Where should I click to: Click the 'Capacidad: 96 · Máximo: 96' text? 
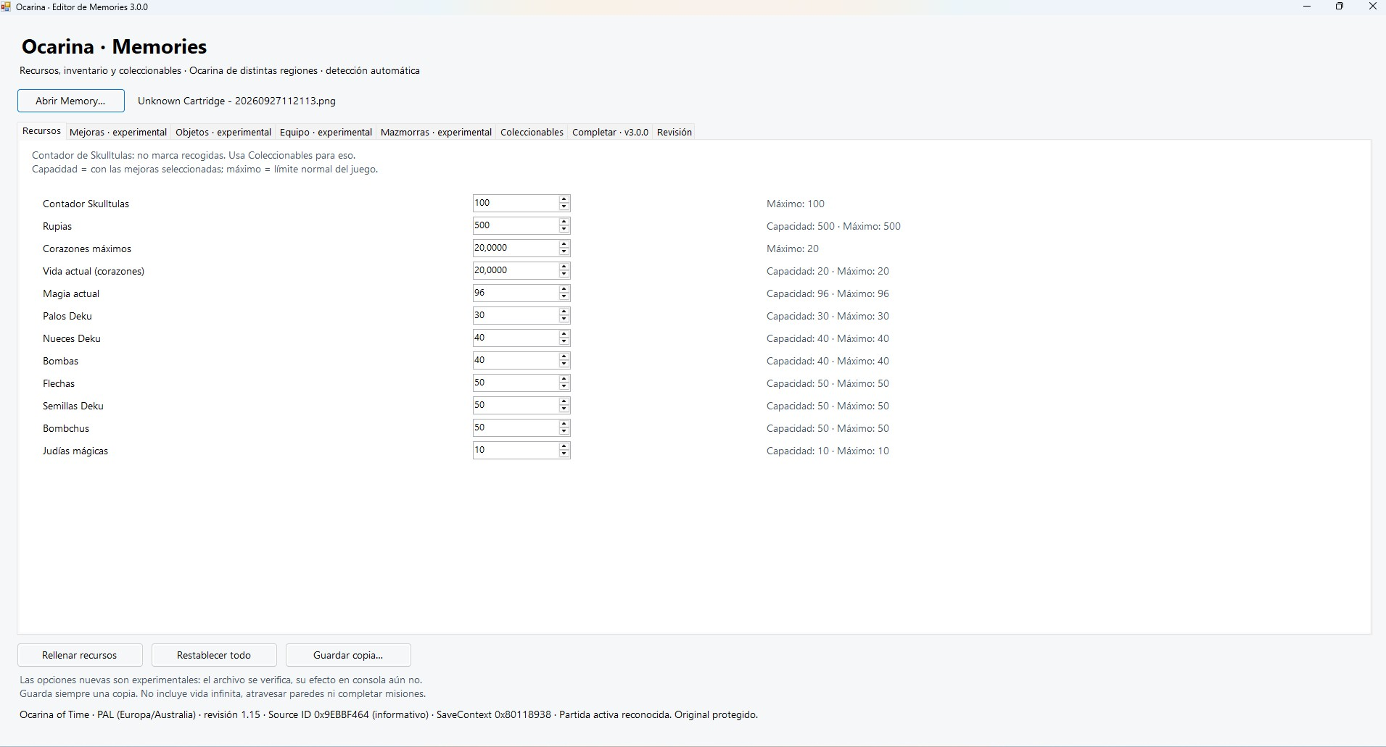[828, 293]
